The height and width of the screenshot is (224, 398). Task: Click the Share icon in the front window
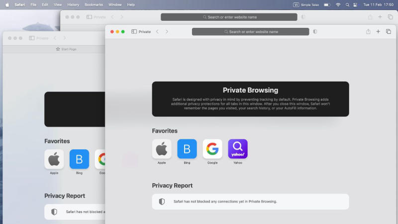click(368, 31)
